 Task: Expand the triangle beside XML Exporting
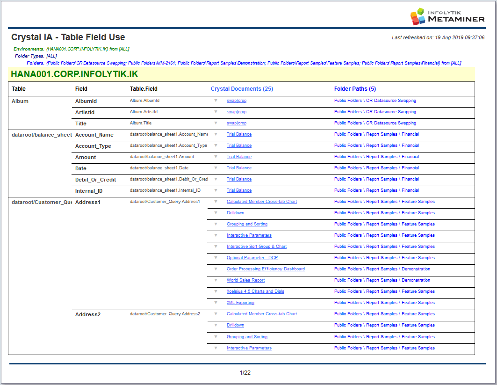[216, 303]
